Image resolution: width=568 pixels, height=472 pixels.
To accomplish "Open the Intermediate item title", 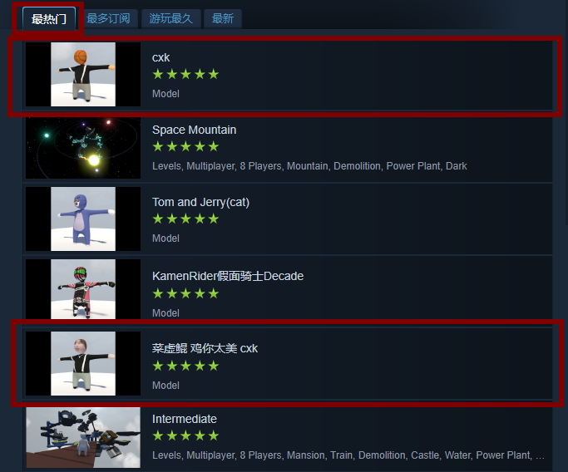I will 185,419.
